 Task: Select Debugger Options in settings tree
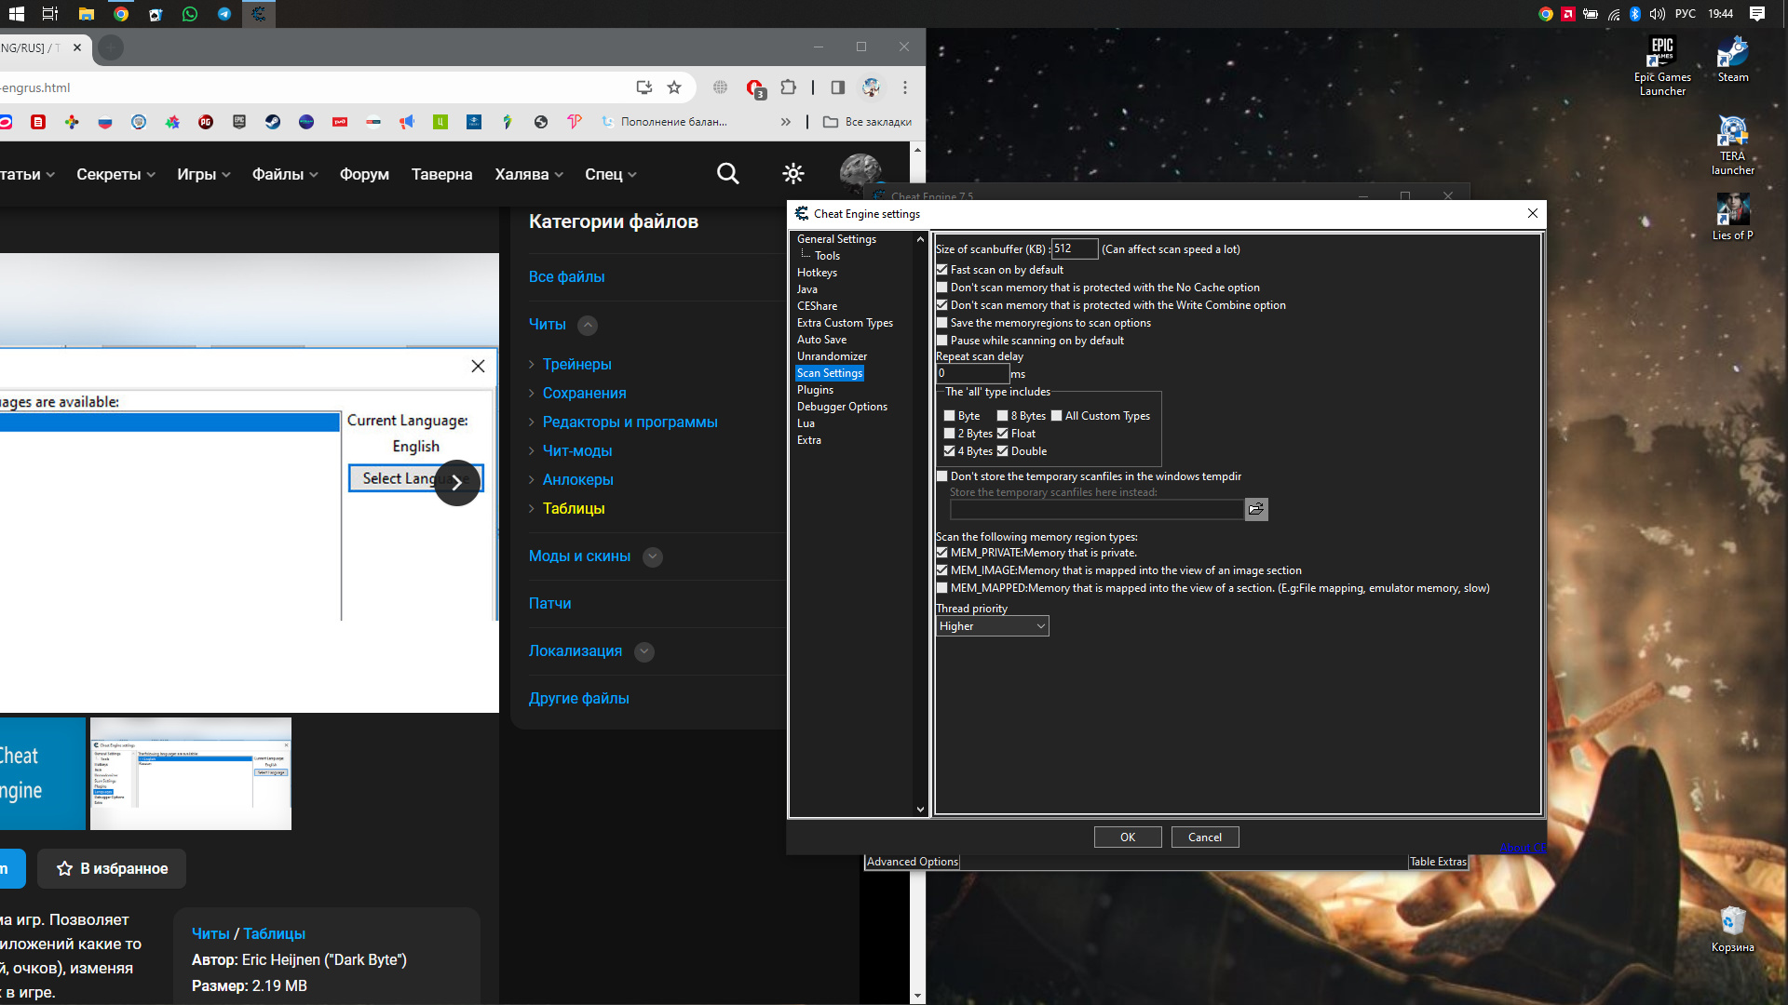click(x=842, y=407)
